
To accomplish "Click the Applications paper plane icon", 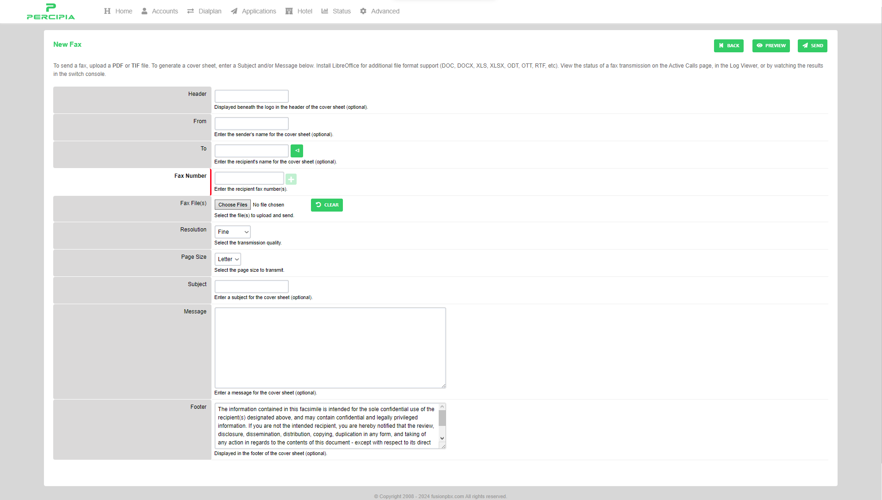I will click(234, 11).
